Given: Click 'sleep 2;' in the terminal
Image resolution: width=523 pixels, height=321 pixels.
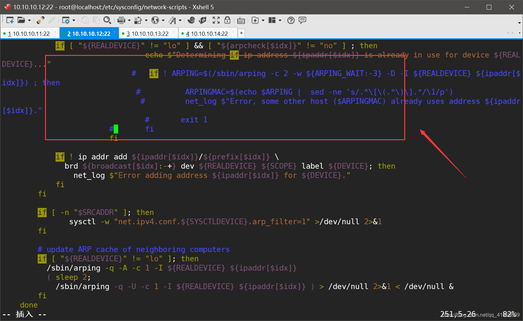Looking at the screenshot, I should click(x=73, y=277).
